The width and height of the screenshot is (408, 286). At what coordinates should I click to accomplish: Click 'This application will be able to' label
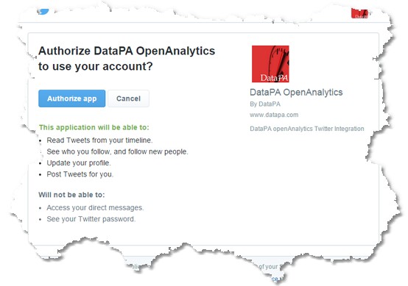(94, 127)
